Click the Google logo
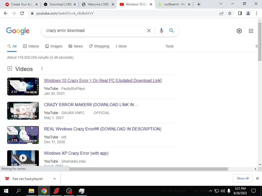The height and width of the screenshot is (196, 262). tap(18, 31)
